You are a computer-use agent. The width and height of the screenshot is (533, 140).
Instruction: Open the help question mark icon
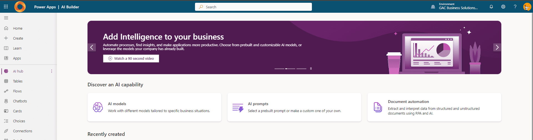point(515,7)
